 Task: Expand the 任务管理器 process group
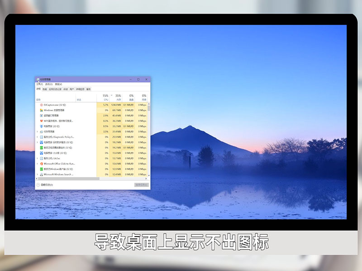pos(38,131)
